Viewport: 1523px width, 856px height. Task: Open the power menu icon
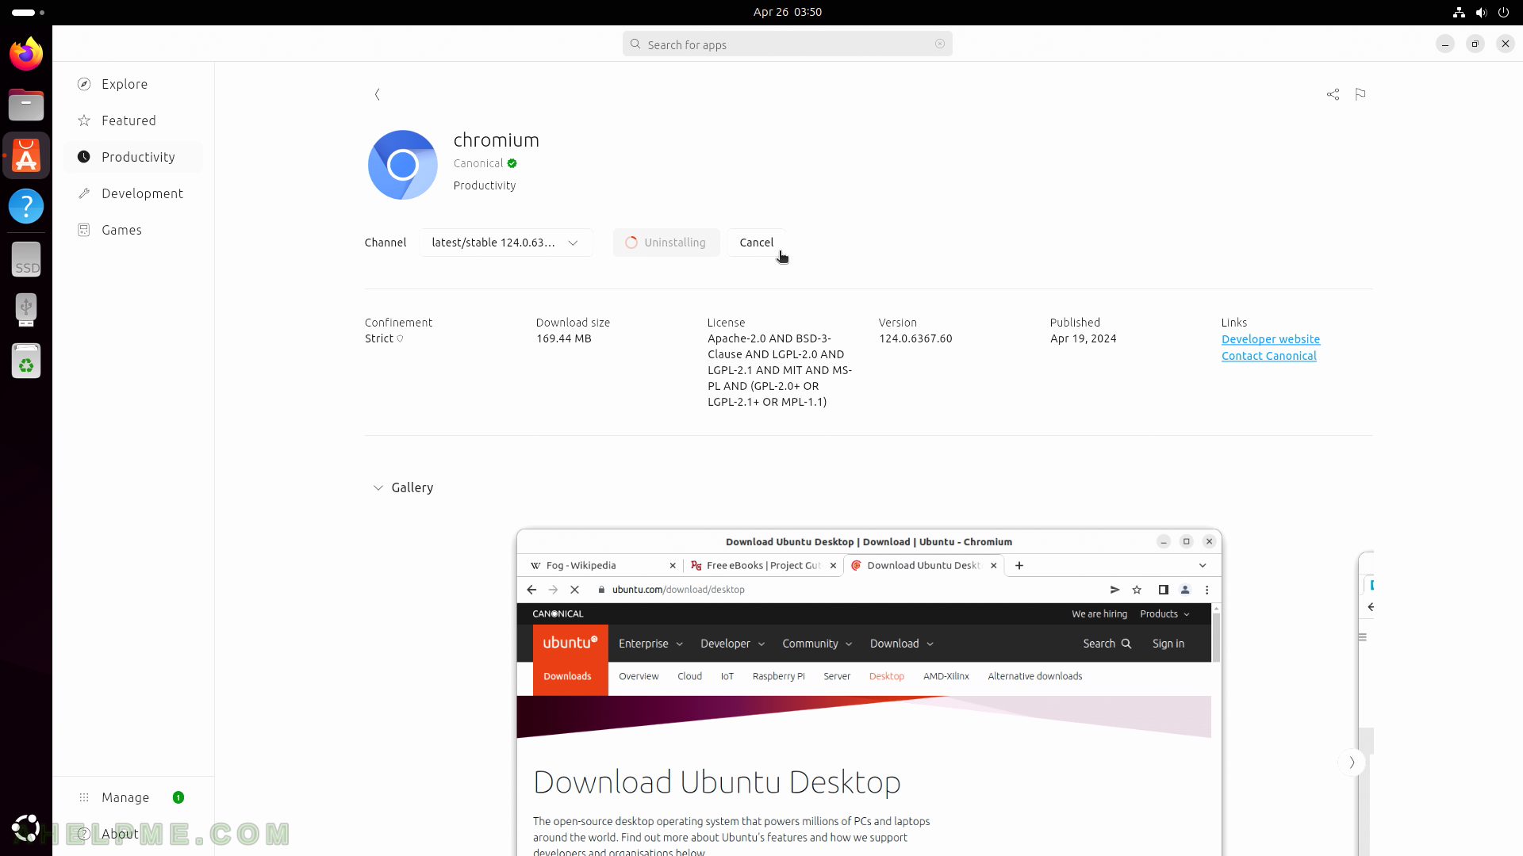pos(1503,12)
